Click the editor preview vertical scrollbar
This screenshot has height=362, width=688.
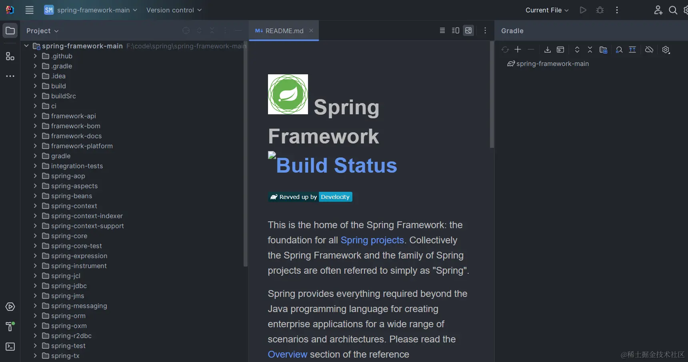point(492,94)
